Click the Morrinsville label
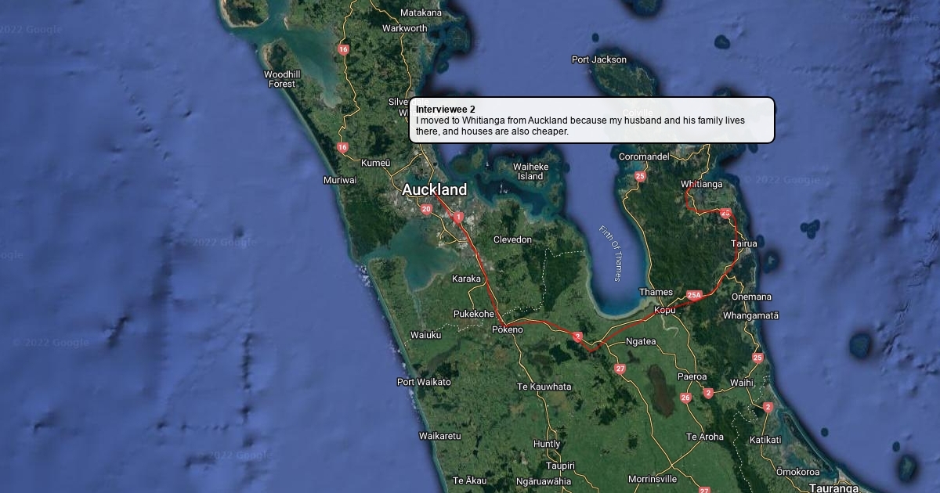 [653, 479]
